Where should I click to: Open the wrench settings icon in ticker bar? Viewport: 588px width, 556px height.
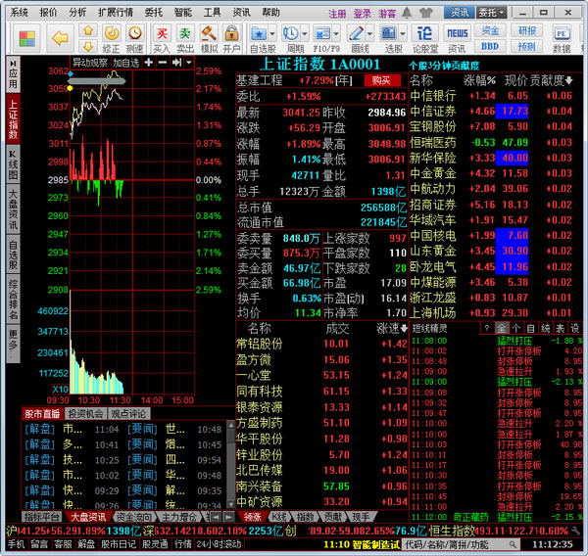click(575, 531)
